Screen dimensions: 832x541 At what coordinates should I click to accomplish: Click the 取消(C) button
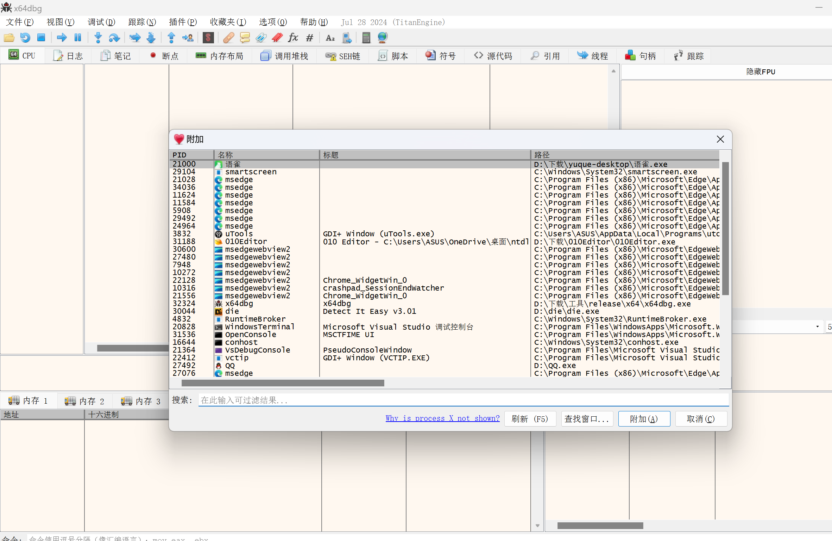(701, 419)
